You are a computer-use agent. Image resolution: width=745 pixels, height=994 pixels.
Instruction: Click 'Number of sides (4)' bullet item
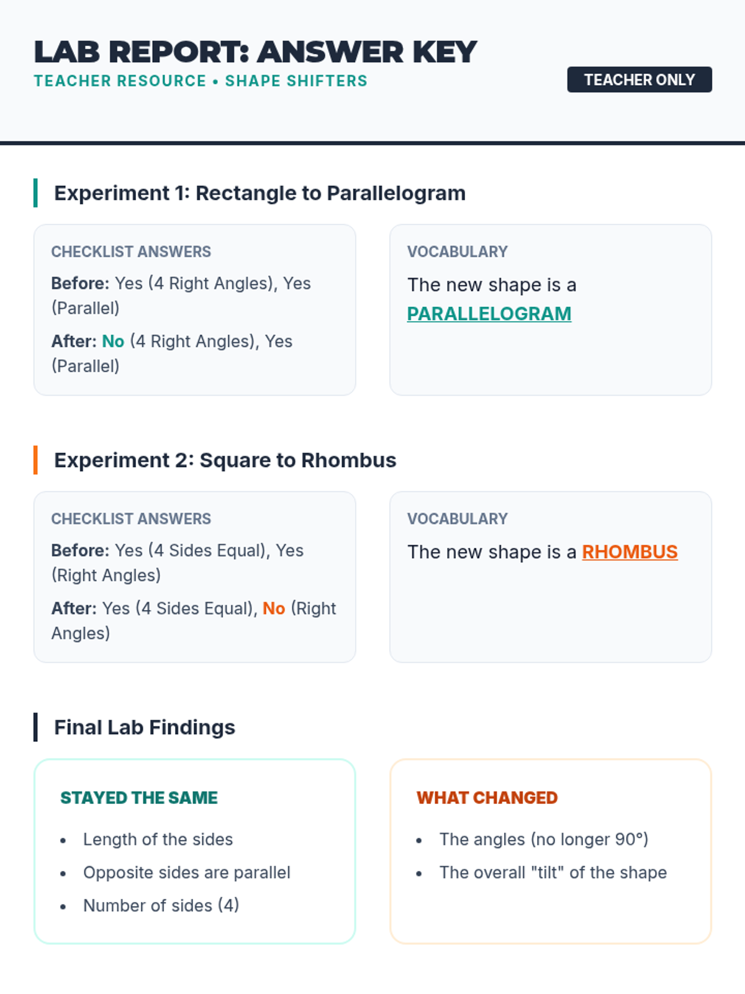pyautogui.click(x=161, y=906)
